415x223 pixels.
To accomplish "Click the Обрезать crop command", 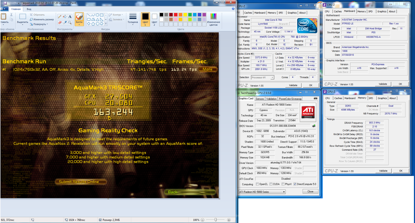I will click(37, 15).
